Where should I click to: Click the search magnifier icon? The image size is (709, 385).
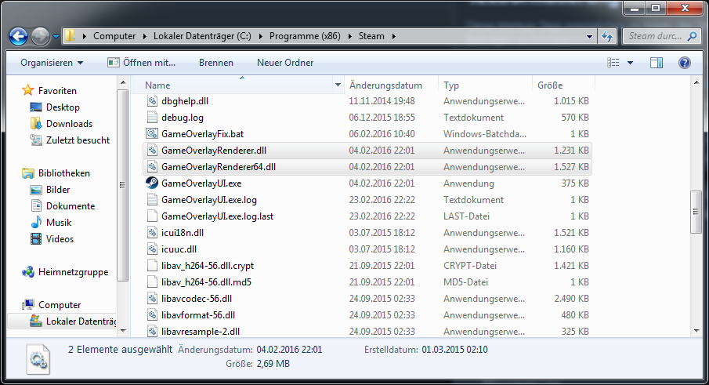point(692,36)
